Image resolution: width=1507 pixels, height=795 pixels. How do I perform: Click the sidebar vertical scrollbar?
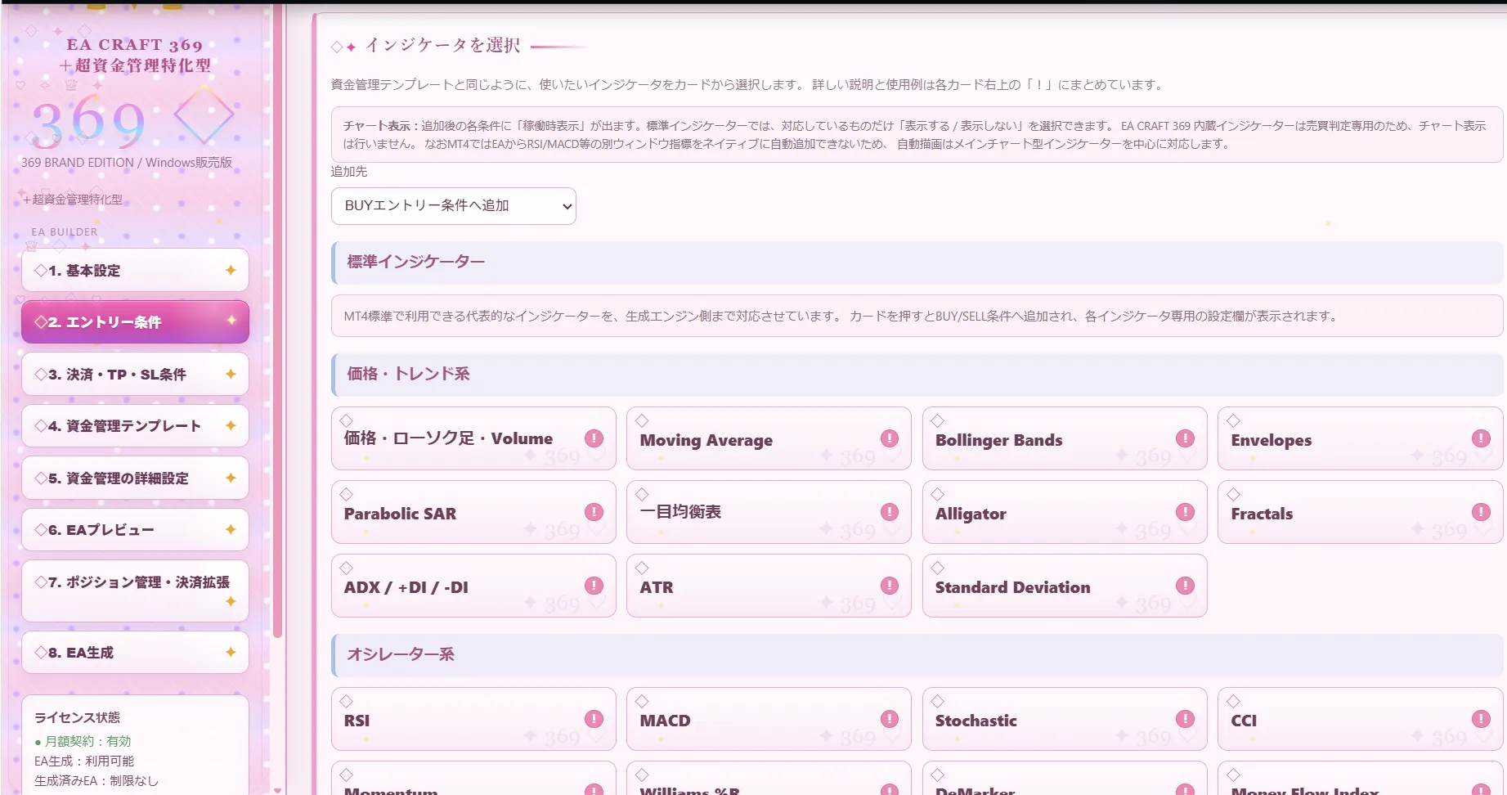[x=278, y=319]
